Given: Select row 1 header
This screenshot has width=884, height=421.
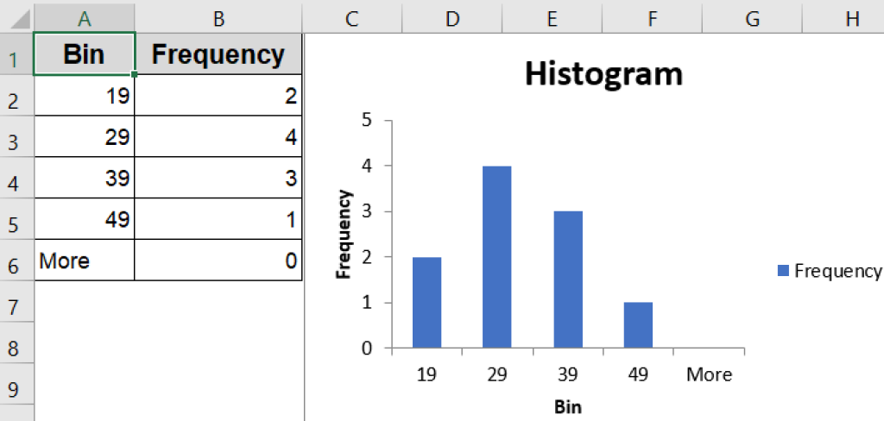Looking at the screenshot, I should point(17,53).
